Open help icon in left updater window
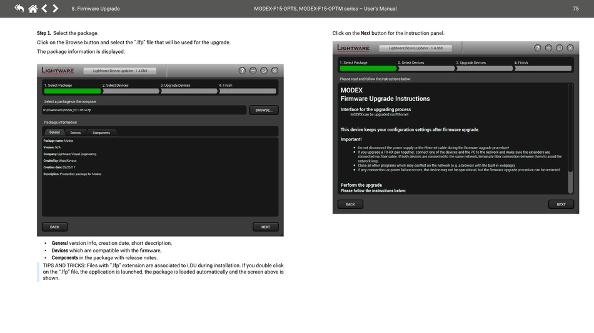The height and width of the screenshot is (333, 594). click(242, 71)
